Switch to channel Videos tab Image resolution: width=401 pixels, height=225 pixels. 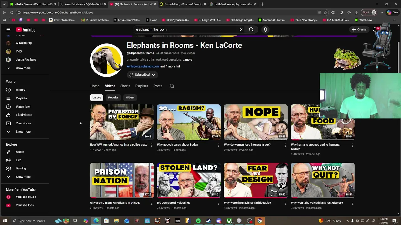110,86
